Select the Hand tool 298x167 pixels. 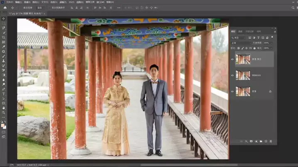[x=4, y=108]
